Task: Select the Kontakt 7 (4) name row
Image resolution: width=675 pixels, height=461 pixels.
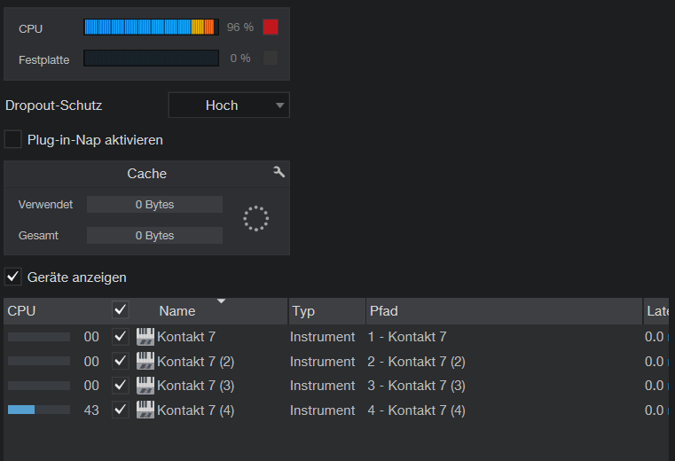Action: point(195,410)
